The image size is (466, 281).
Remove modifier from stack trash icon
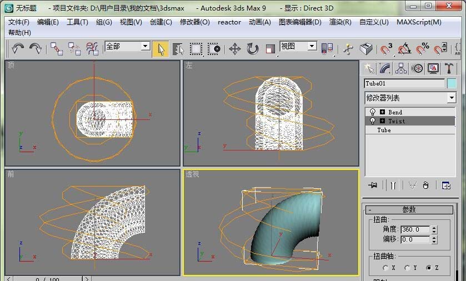click(425, 185)
